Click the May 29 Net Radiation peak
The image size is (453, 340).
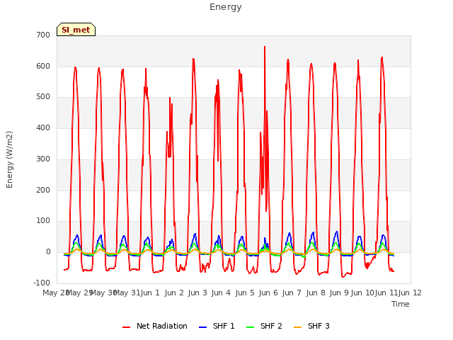coord(75,67)
